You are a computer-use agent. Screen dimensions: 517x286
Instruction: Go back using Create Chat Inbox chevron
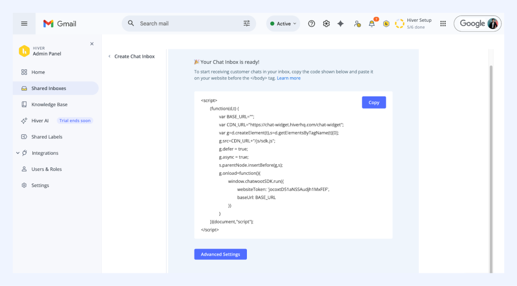click(110, 57)
